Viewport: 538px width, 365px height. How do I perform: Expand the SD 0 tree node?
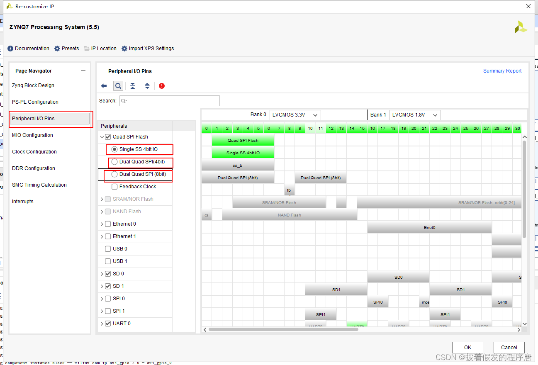(x=102, y=274)
